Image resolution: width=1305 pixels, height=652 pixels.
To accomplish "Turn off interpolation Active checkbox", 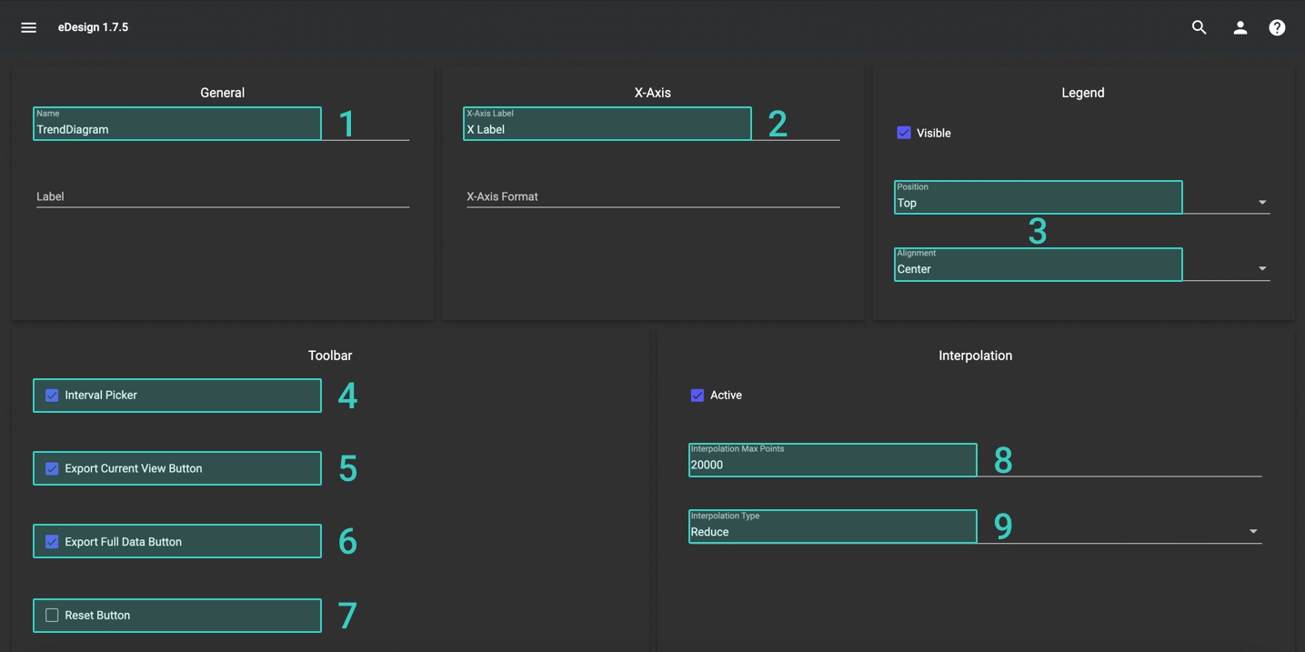I will point(698,396).
